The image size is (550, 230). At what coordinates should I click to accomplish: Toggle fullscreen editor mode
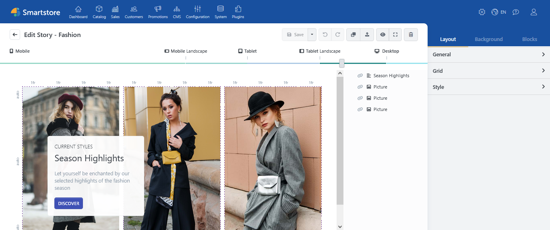[395, 35]
